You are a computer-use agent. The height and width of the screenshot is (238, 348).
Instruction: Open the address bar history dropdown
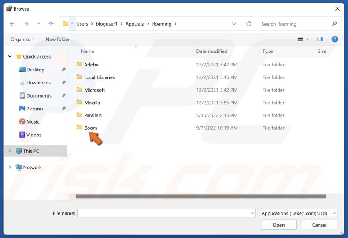coord(234,24)
